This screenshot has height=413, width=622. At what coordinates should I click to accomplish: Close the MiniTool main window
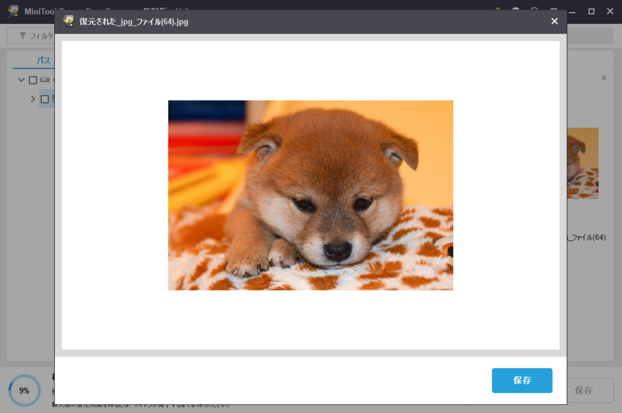(x=610, y=11)
